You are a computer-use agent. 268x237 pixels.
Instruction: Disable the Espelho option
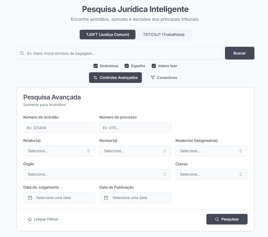point(127,66)
